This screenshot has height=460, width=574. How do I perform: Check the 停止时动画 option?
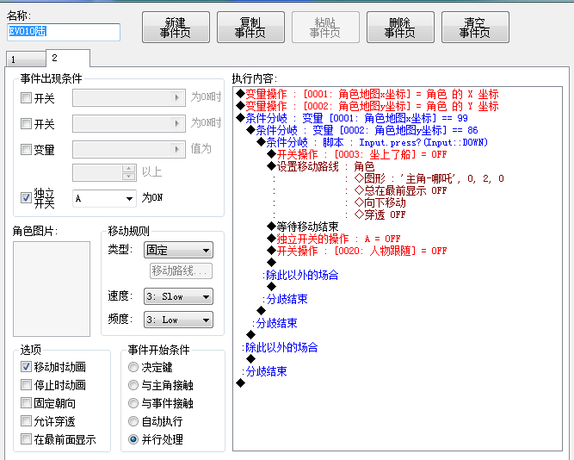[26, 385]
